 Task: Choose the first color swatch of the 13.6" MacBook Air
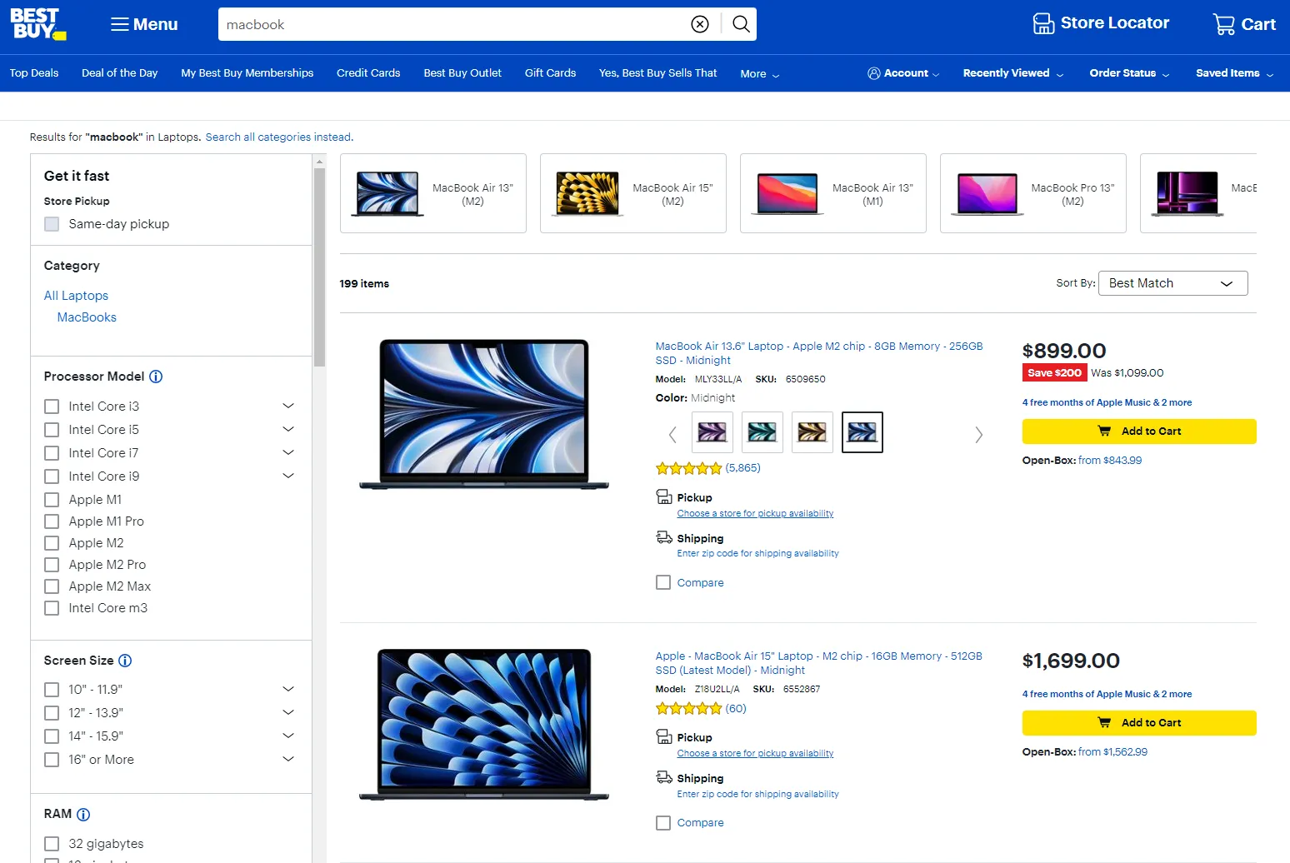coord(712,432)
